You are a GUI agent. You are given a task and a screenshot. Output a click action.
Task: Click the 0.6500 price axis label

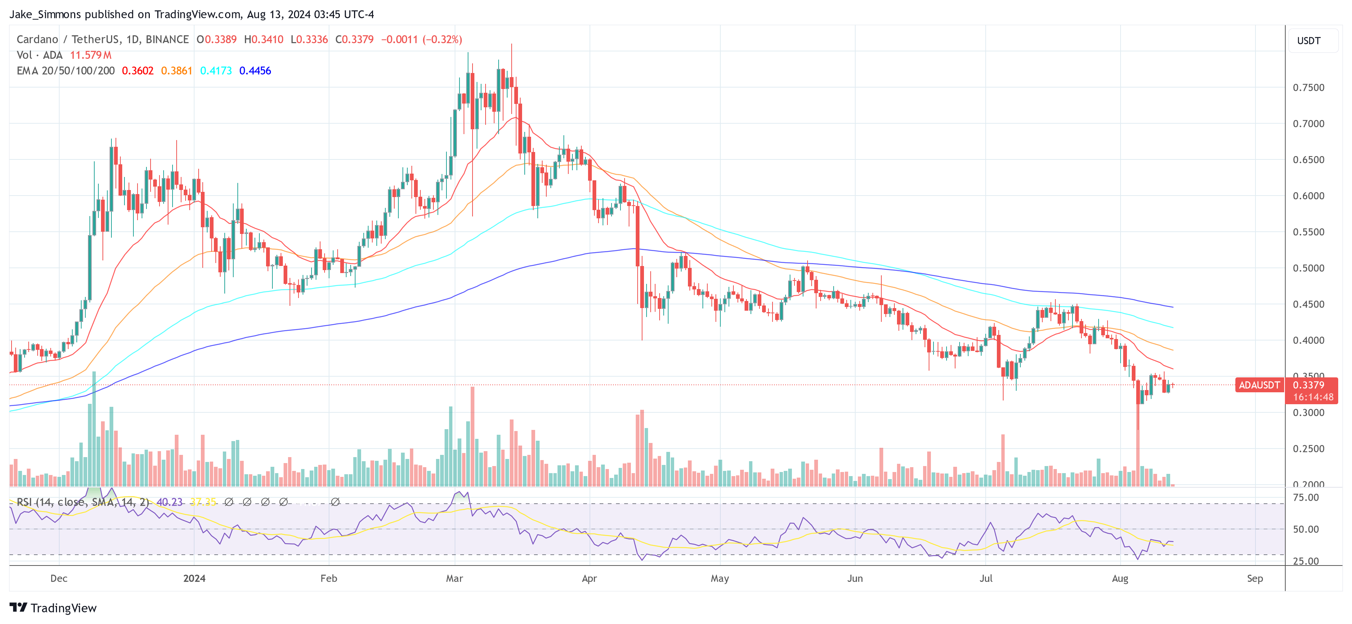point(1308,159)
